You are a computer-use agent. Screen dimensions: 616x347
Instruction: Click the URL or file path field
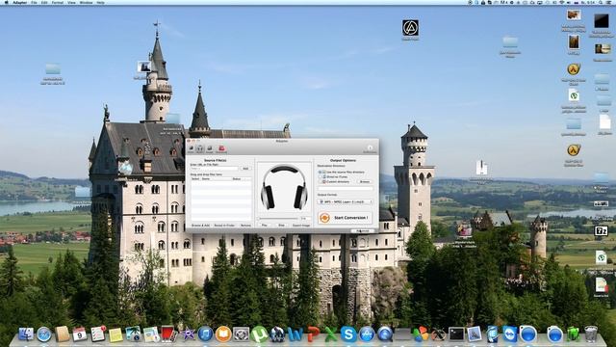pyautogui.click(x=214, y=169)
